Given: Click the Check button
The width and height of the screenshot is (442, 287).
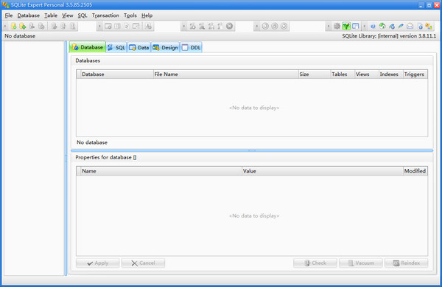Looking at the screenshot, I should click(315, 263).
